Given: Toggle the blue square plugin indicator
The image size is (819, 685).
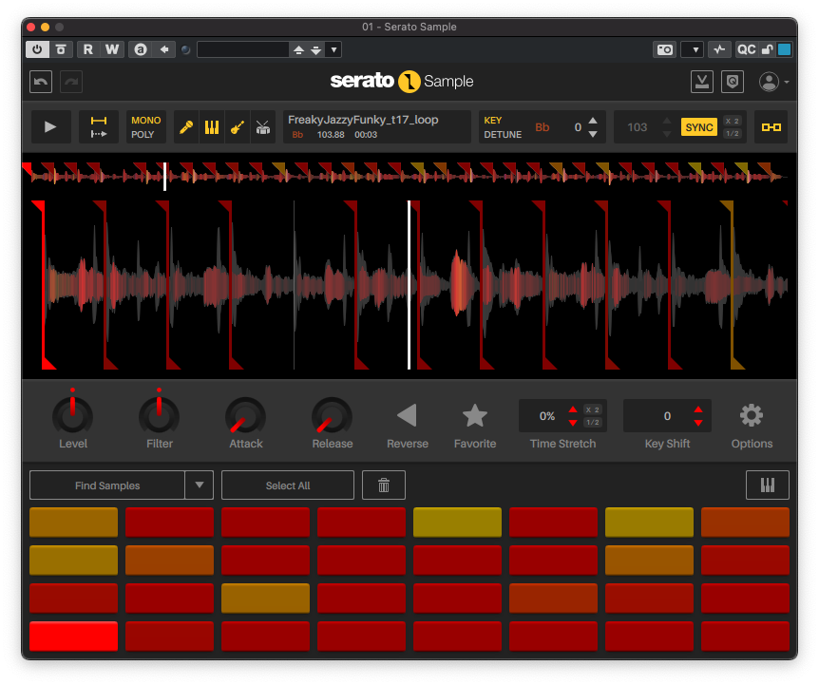Looking at the screenshot, I should [784, 49].
